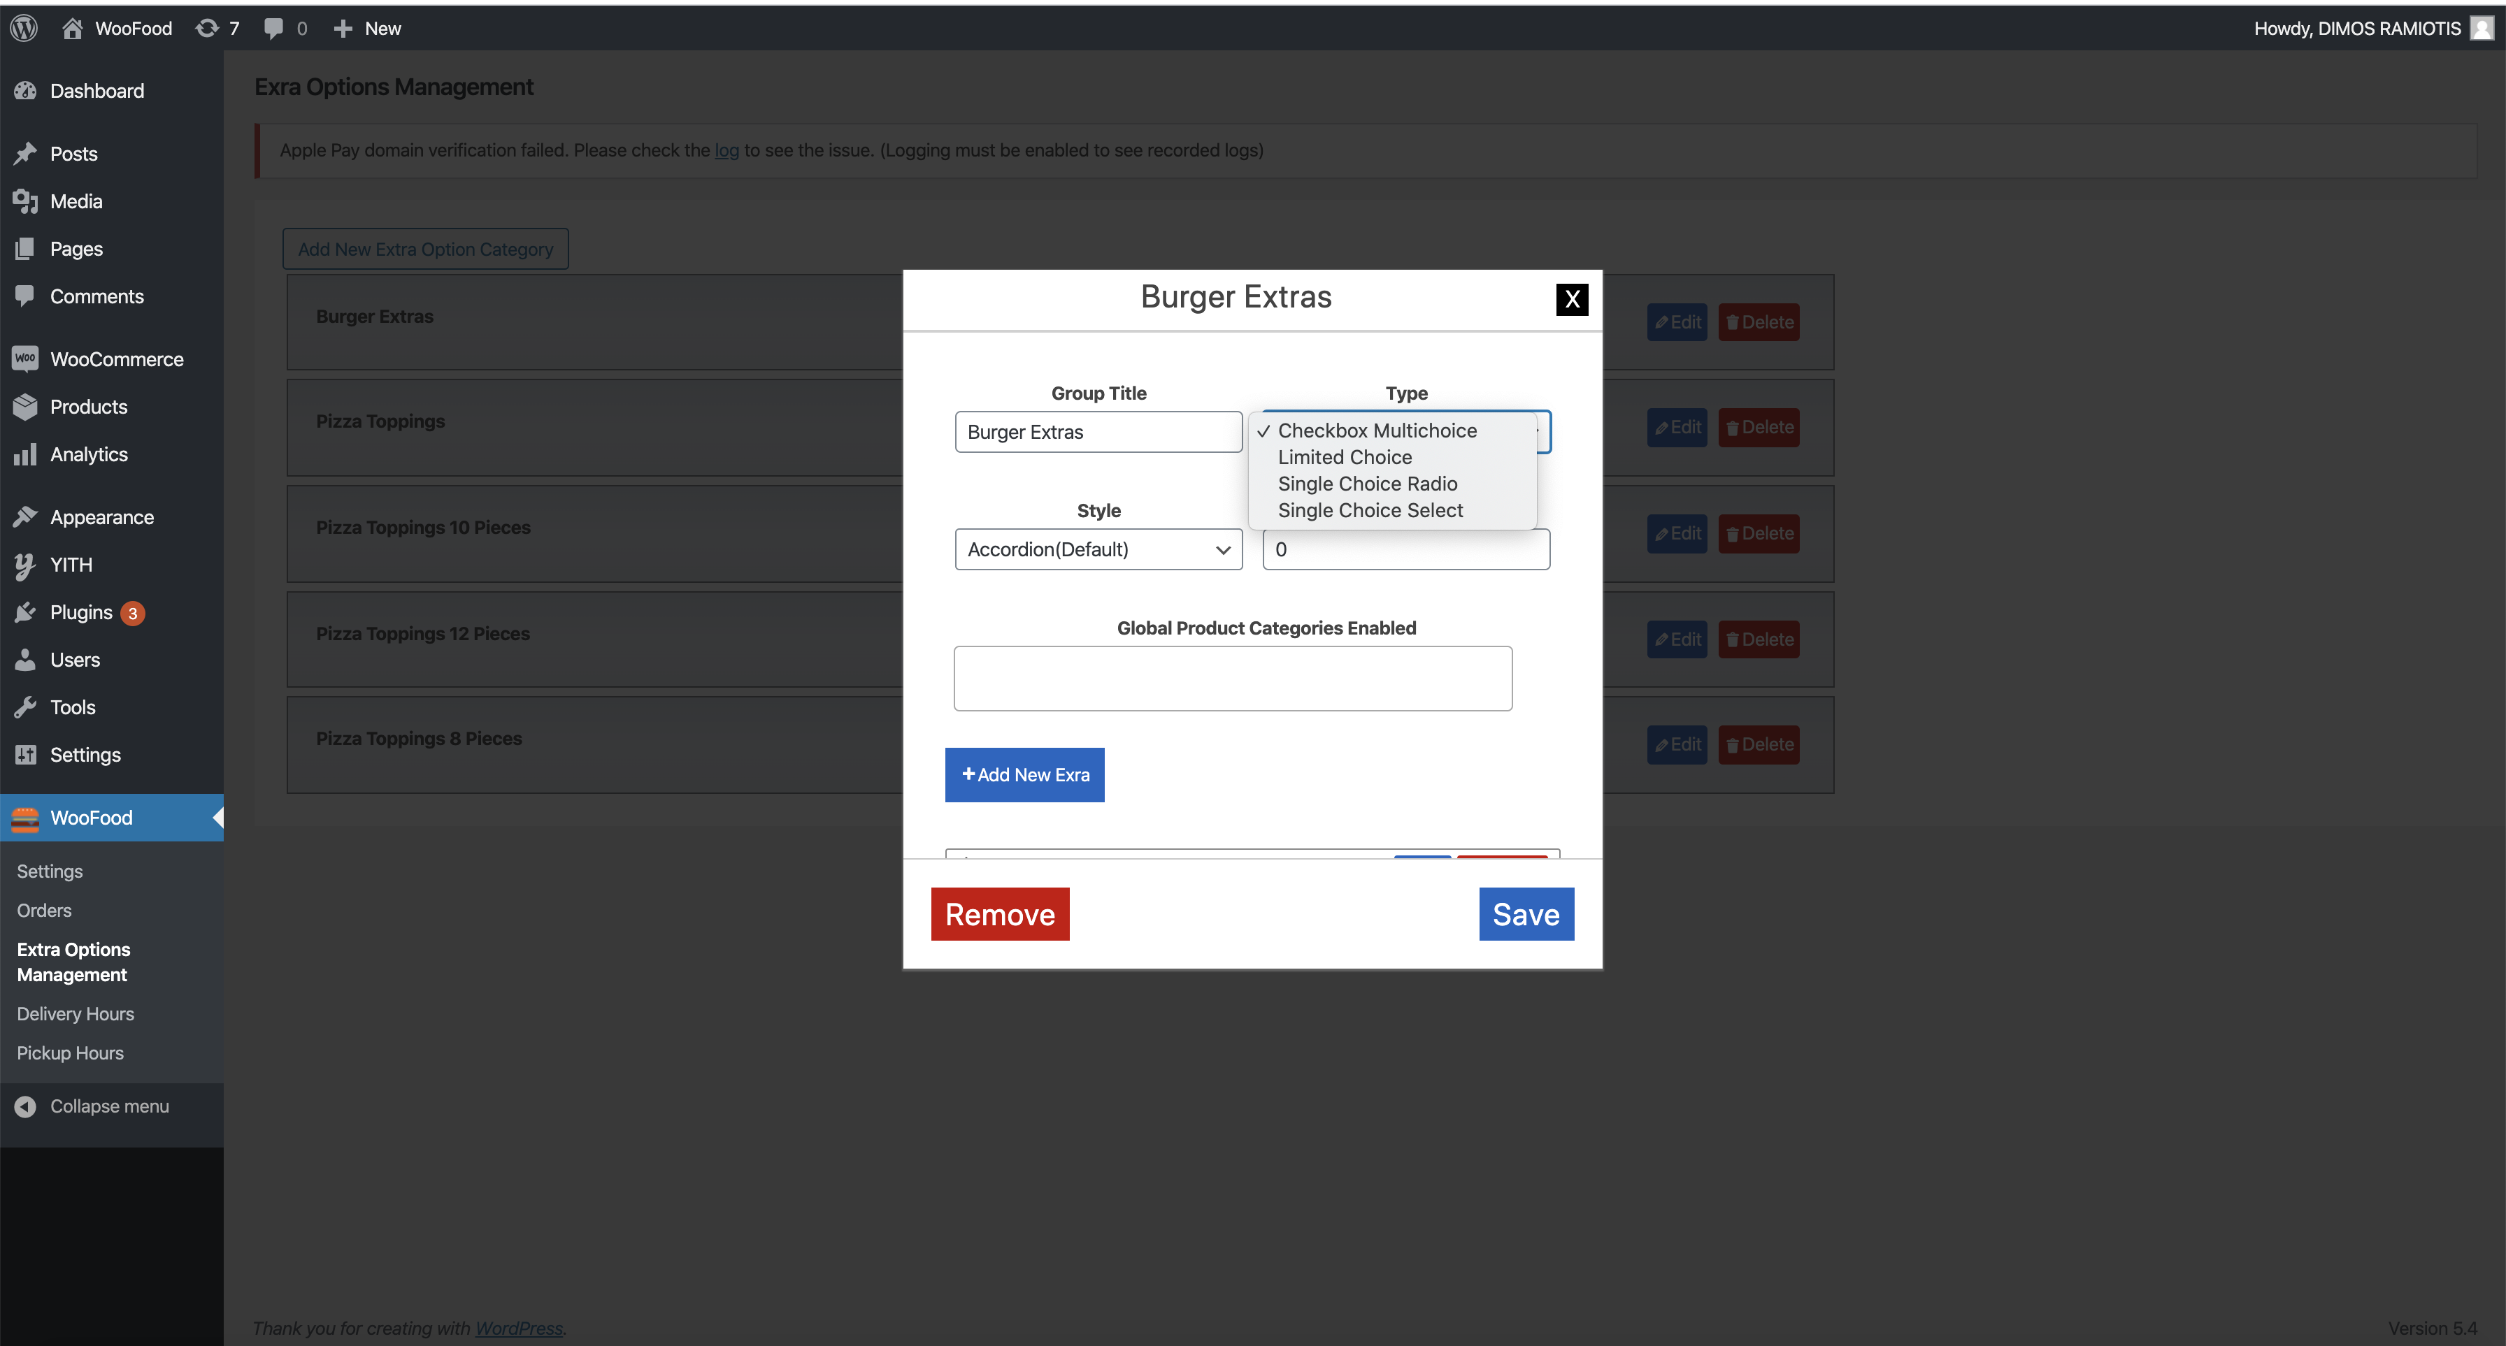Click the Group Title input field
The width and height of the screenshot is (2506, 1346).
1098,432
